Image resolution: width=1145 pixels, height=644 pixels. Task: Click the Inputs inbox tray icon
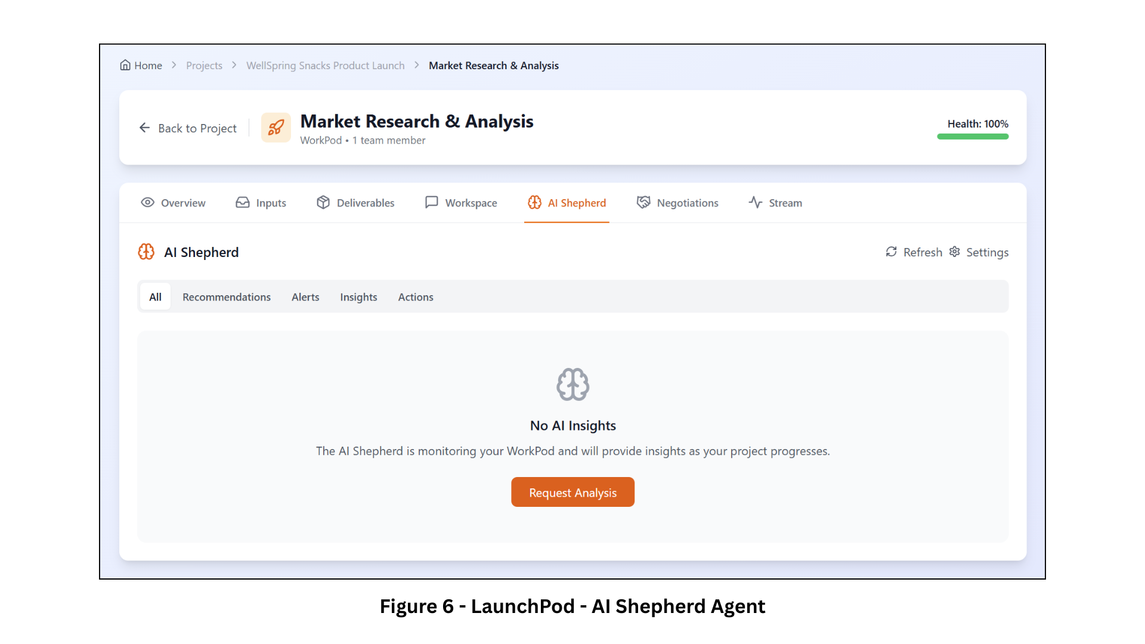click(243, 203)
